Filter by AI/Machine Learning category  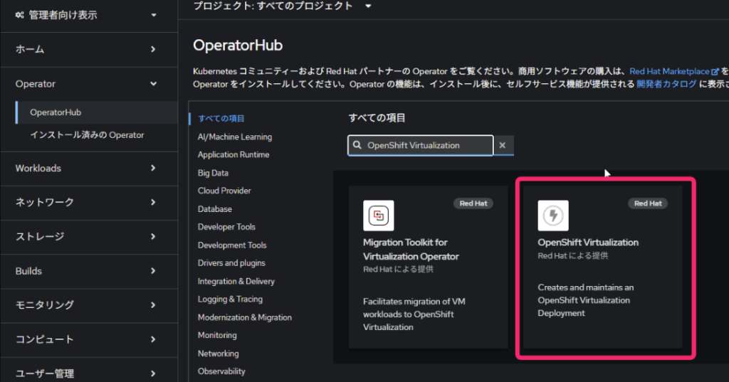coord(235,137)
